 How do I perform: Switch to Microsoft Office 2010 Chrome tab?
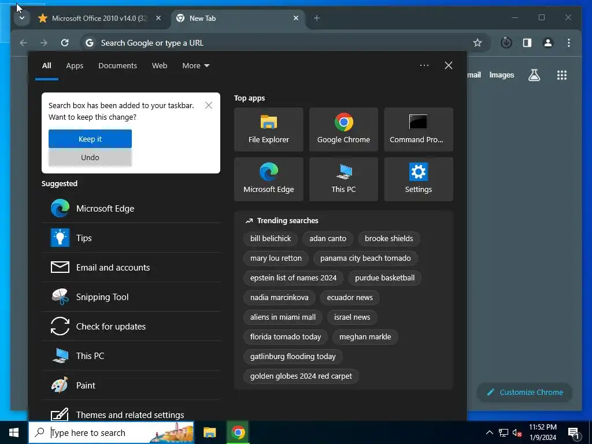click(x=99, y=18)
